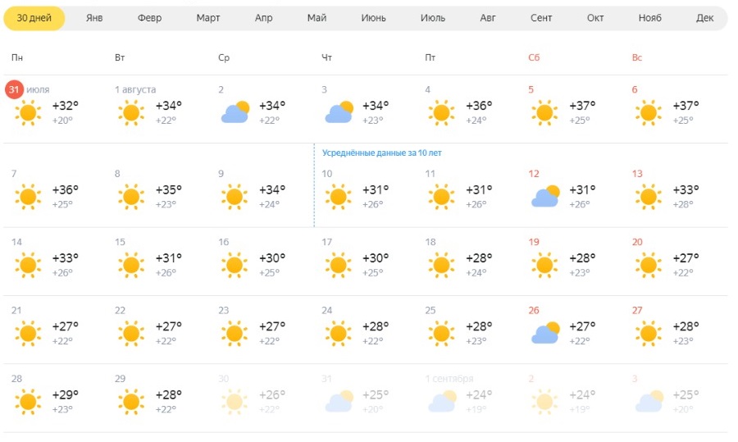Click the faded cloud icon for 1 сентября
Image resolution: width=738 pixels, height=442 pixels.
(441, 401)
